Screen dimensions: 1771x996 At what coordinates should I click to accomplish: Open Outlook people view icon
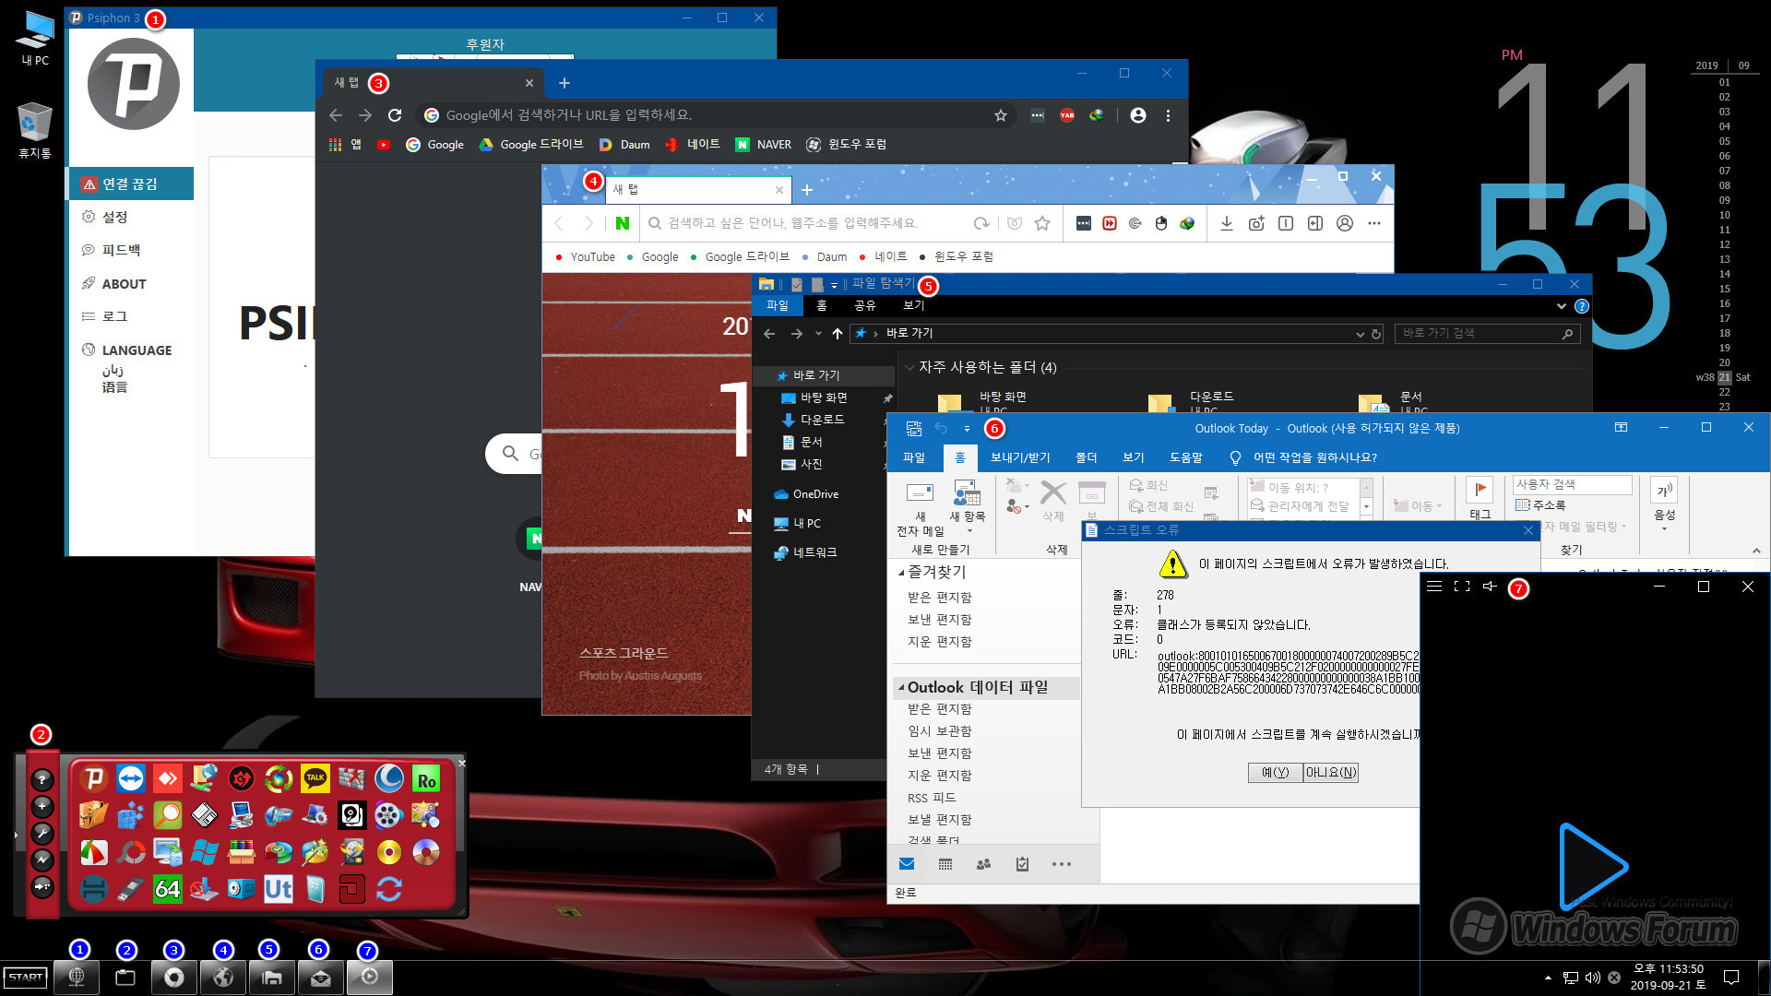tap(984, 864)
